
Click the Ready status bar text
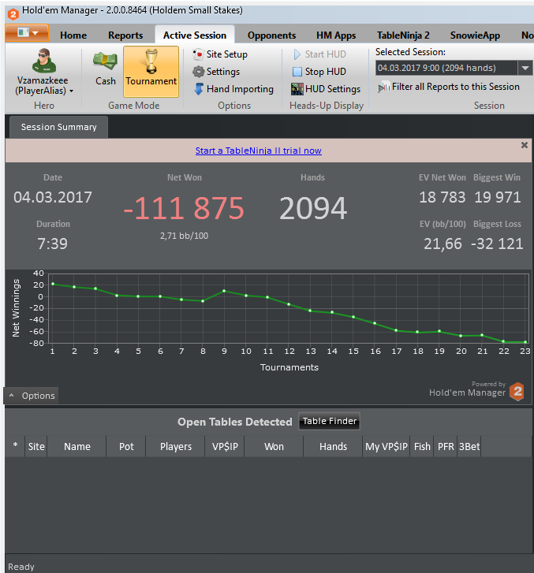tap(21, 567)
